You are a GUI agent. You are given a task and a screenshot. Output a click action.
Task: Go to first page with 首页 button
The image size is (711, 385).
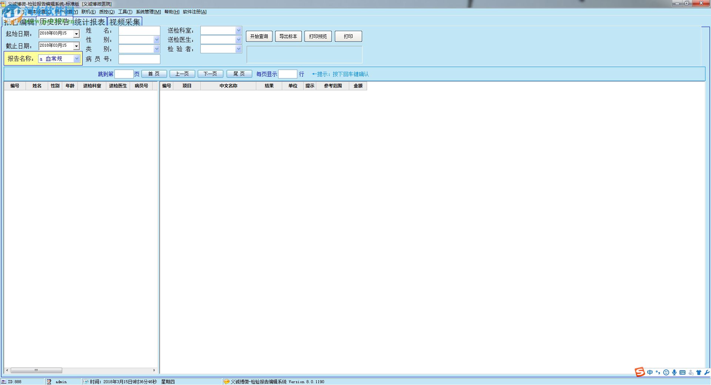(x=154, y=74)
